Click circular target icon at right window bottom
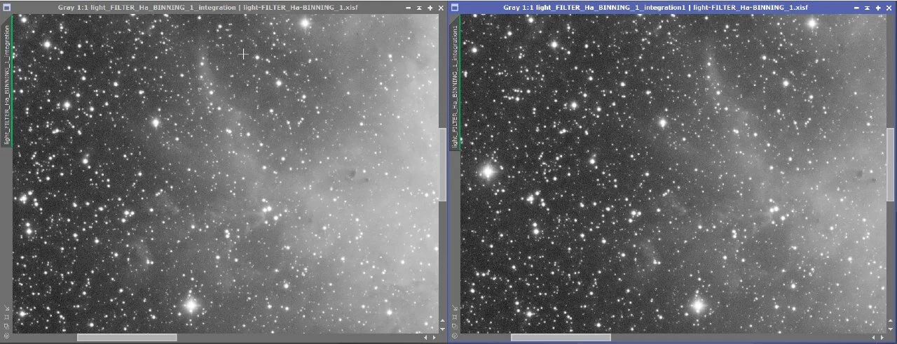This screenshot has height=344, width=897. point(455,336)
